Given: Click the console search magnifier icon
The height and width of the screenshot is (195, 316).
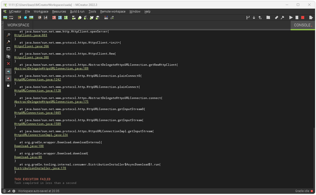Looking at the screenshot, I should (x=8, y=35).
